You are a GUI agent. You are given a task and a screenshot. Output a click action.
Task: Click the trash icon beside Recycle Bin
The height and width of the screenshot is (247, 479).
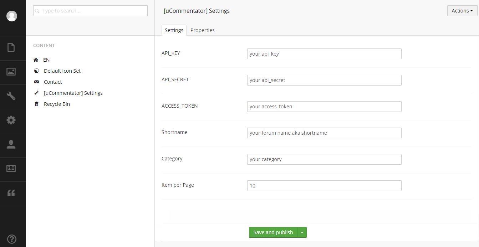(x=36, y=104)
